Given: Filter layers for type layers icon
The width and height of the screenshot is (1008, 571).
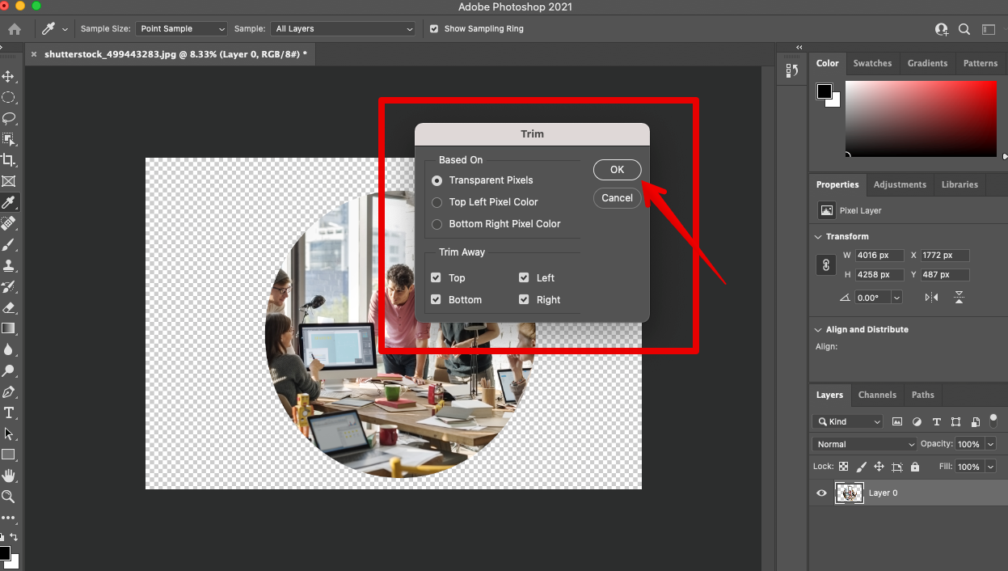Looking at the screenshot, I should pos(936,421).
